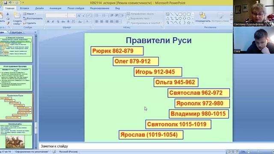Select the Основные даты slide thumbnail
This screenshot has width=274, height=154.
(16, 136)
